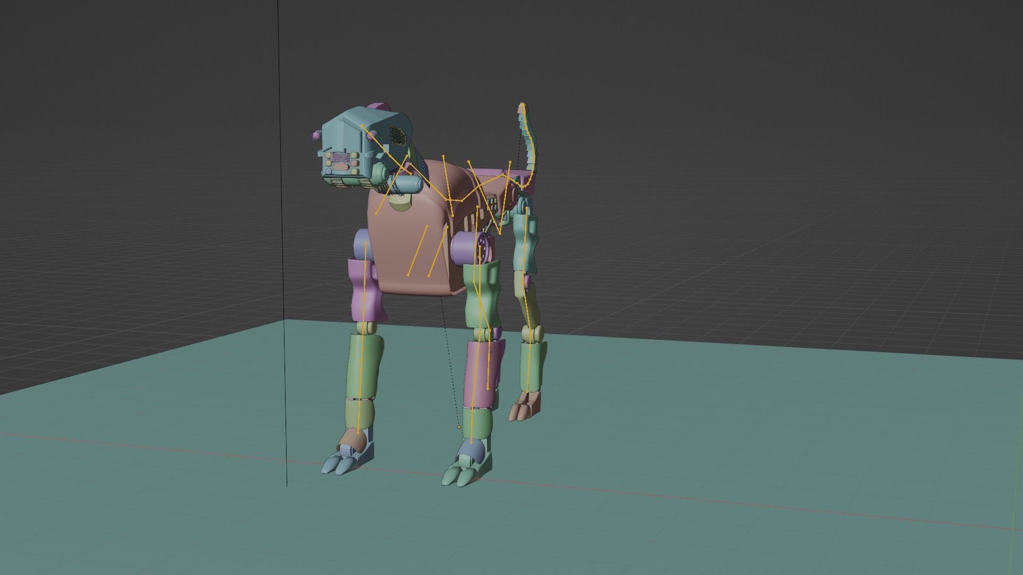The height and width of the screenshot is (575, 1023).
Task: Select the yellow knee joint of rear leg
Action: (x=532, y=333)
